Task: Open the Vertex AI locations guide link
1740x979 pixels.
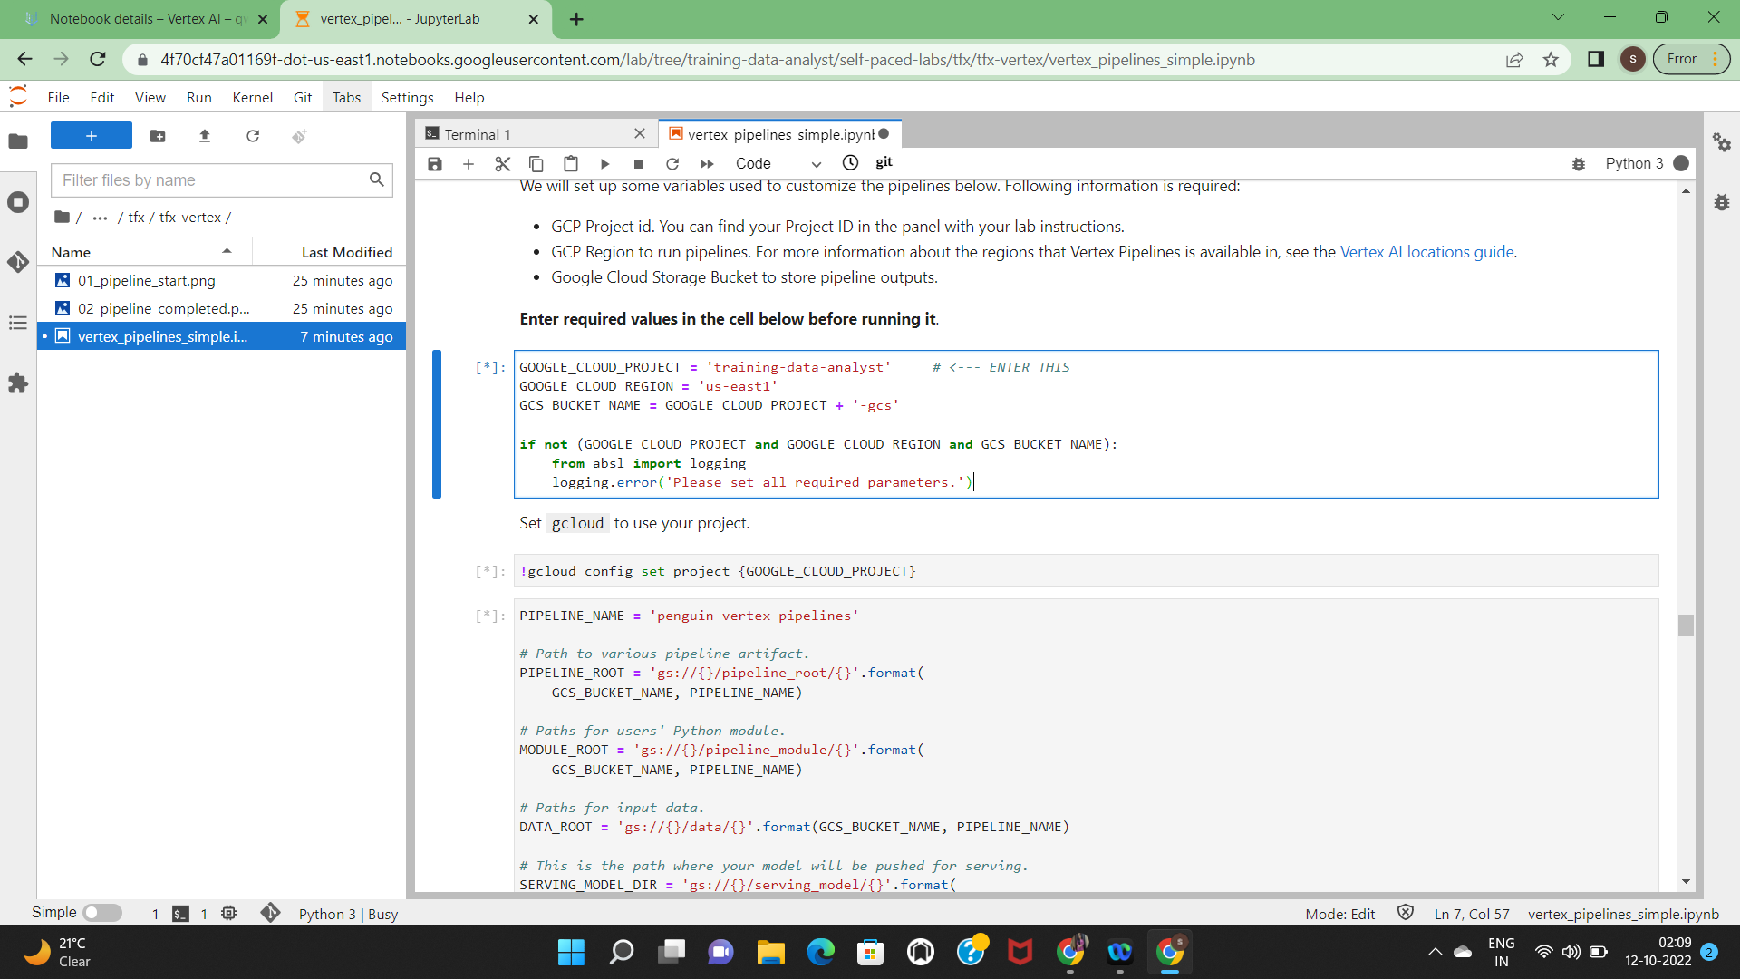Action: [1426, 252]
